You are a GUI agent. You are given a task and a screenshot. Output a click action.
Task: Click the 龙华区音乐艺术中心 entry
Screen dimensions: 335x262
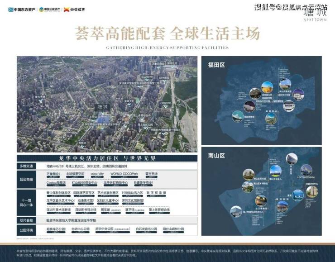pyautogui.click(x=61, y=202)
